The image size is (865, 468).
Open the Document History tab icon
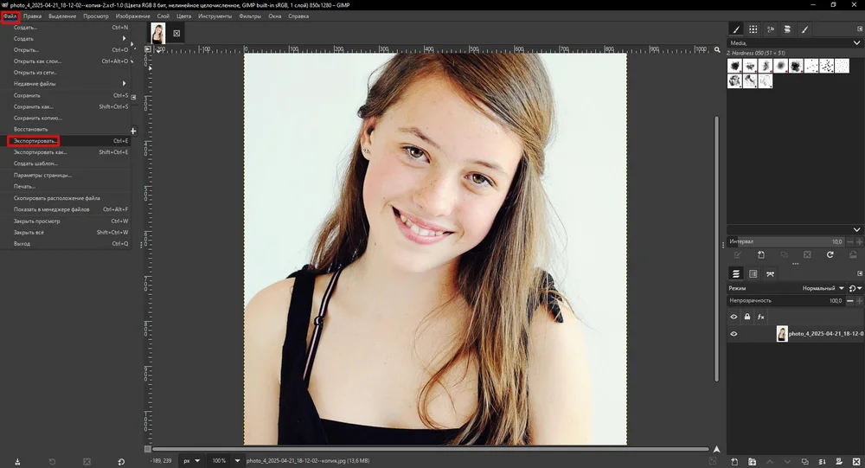point(787,29)
